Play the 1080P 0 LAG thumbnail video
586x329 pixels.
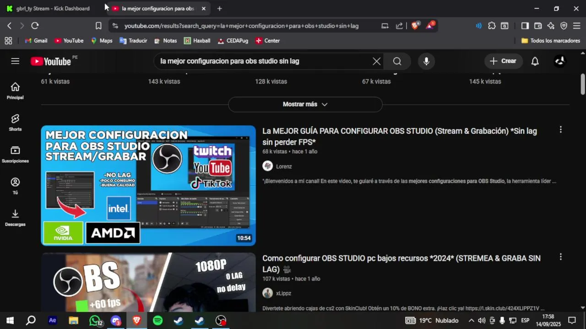[148, 282]
